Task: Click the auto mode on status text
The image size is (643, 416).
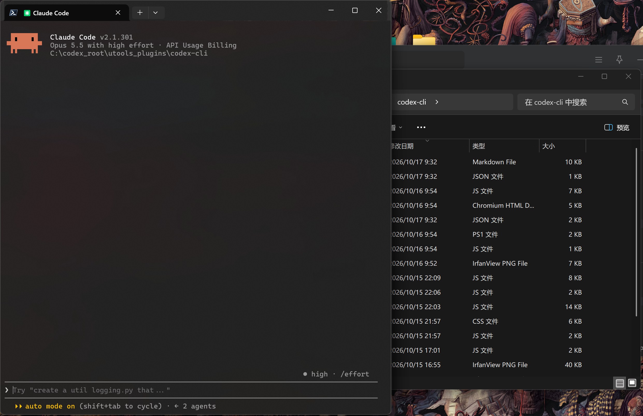Action: (x=50, y=406)
